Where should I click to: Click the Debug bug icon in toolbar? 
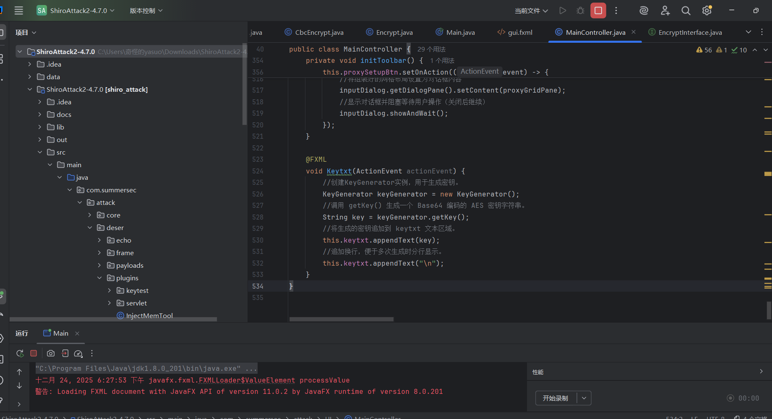[x=580, y=10]
